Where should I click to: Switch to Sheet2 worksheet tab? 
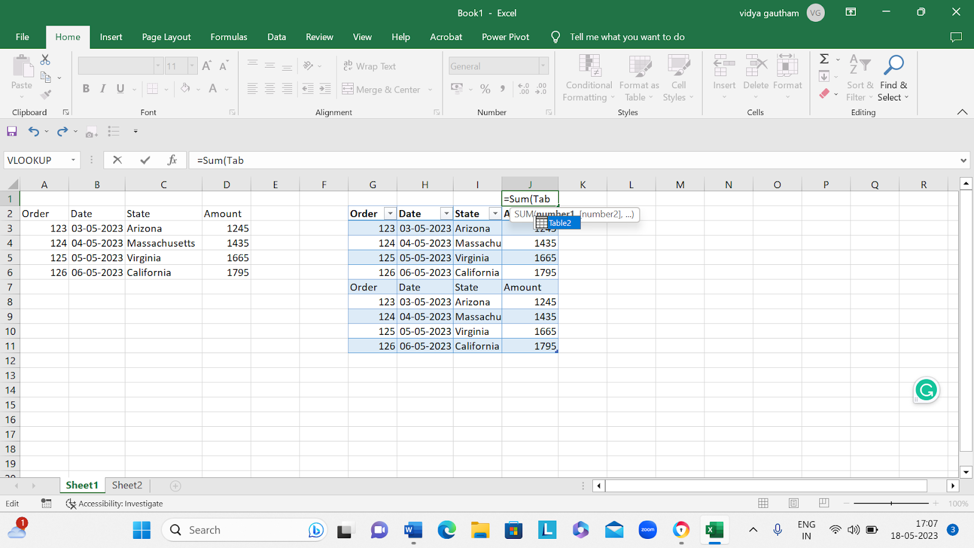[127, 485]
